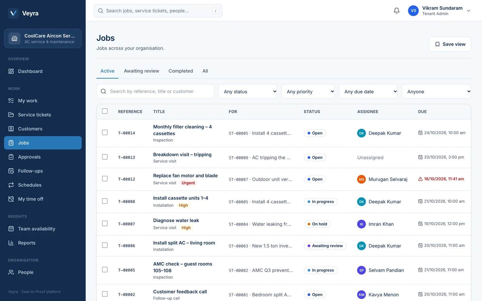
Task: Click the On hold status badge
Action: coord(317,224)
